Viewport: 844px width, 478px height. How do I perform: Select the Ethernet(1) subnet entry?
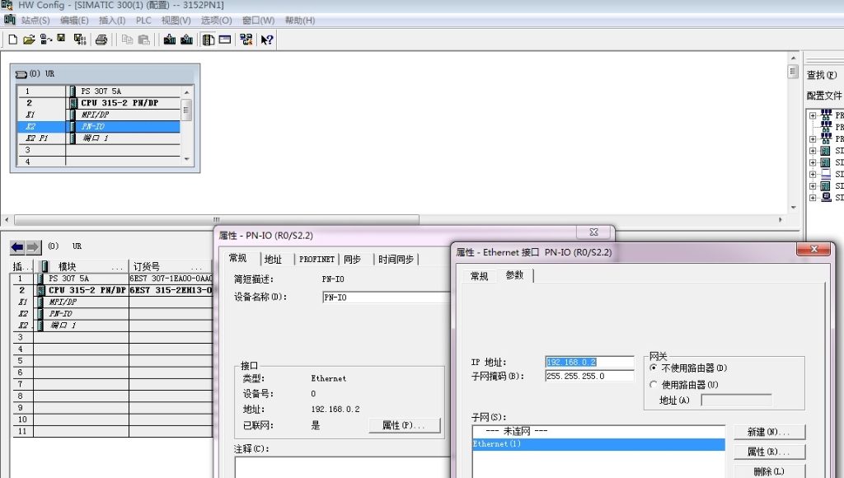pos(598,444)
